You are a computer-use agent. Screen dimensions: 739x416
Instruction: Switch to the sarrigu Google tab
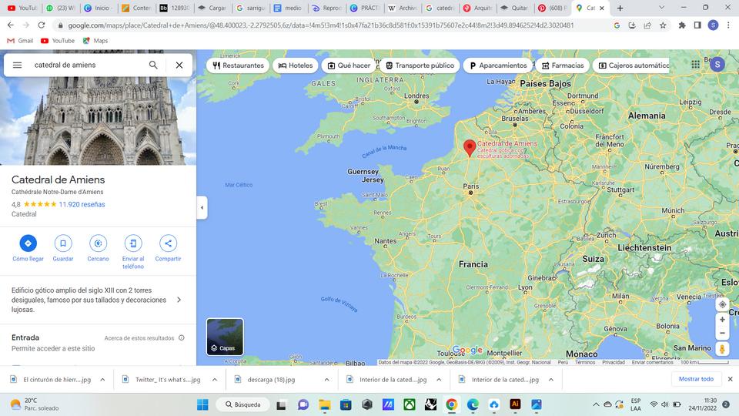(x=249, y=8)
